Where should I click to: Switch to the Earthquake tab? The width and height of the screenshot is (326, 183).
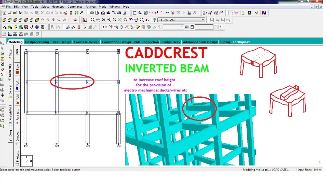pyautogui.click(x=241, y=42)
